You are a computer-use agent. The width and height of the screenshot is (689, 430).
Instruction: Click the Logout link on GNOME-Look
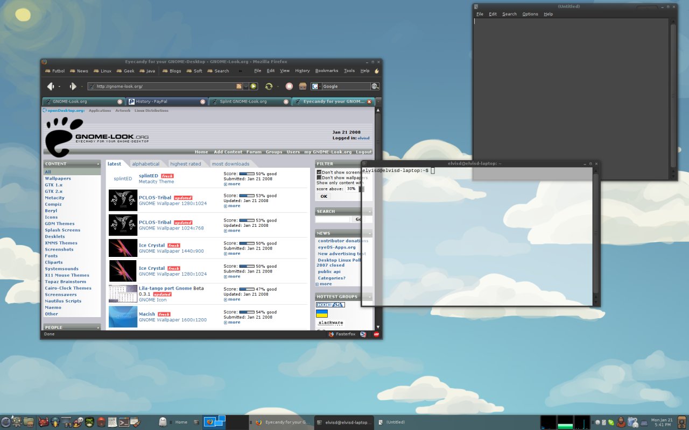(364, 152)
